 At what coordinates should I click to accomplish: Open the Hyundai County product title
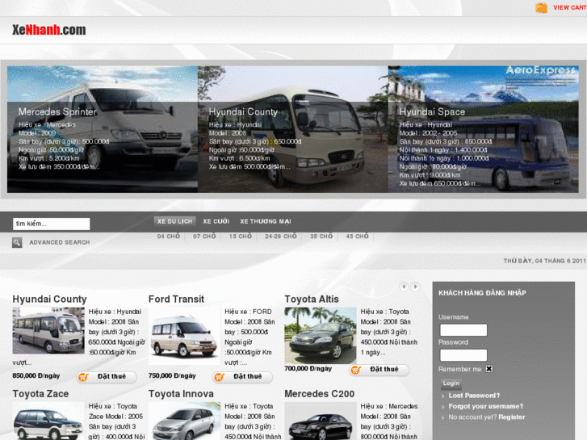click(x=49, y=300)
